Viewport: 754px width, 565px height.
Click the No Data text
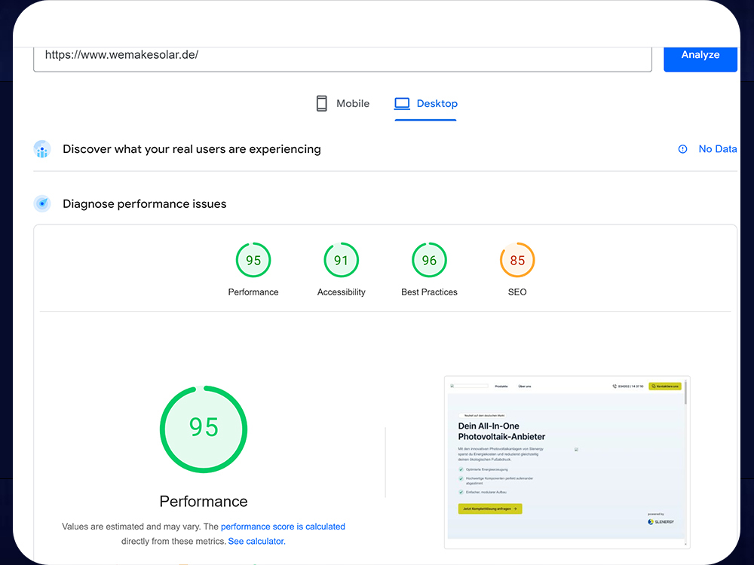coord(717,149)
